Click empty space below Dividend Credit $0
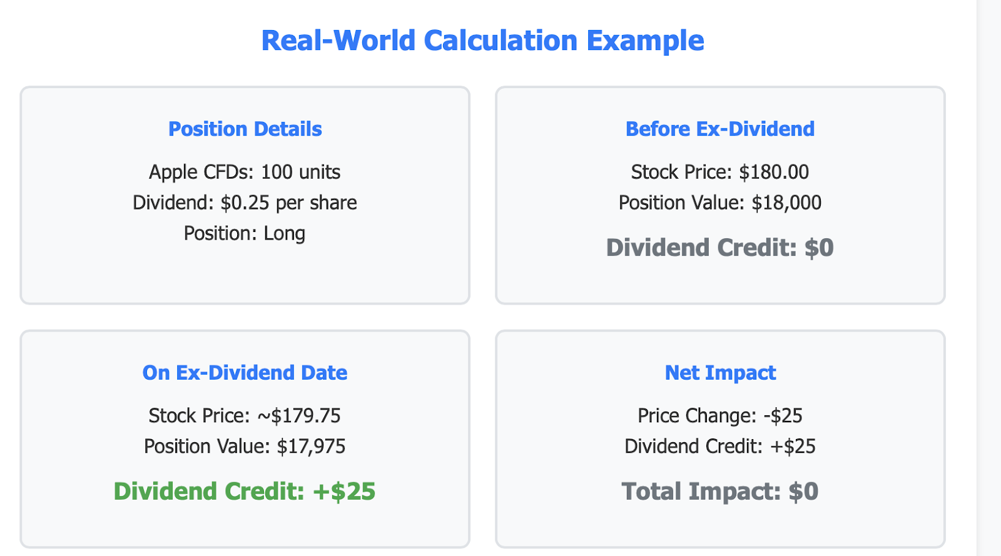1001x556 pixels. (720, 281)
